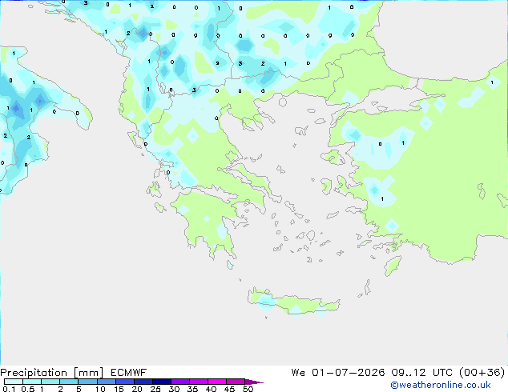Select the 40–45 mm magenta legend swatch
The width and height of the screenshot is (508, 392).
coord(217,382)
